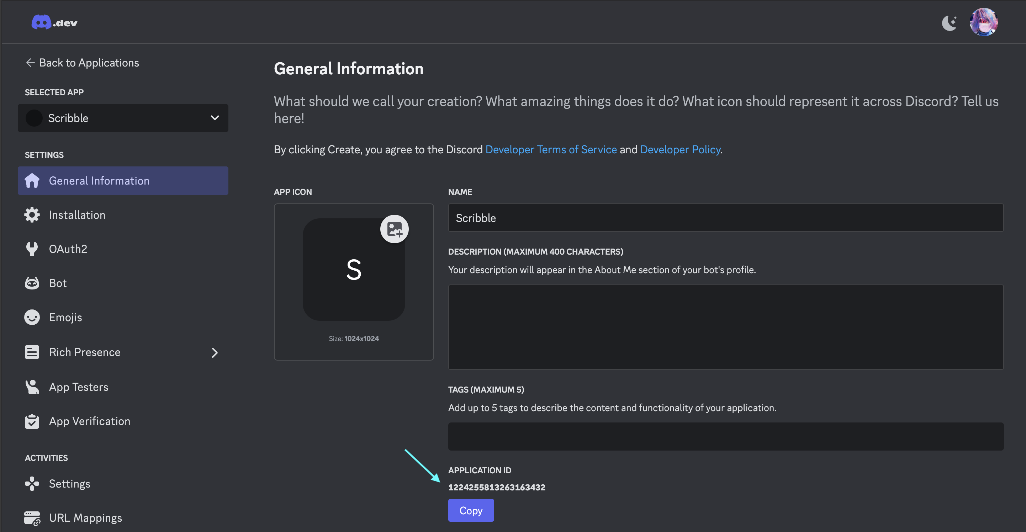The width and height of the screenshot is (1026, 532).
Task: Click the URL Mappings menu item
Action: [x=85, y=517]
